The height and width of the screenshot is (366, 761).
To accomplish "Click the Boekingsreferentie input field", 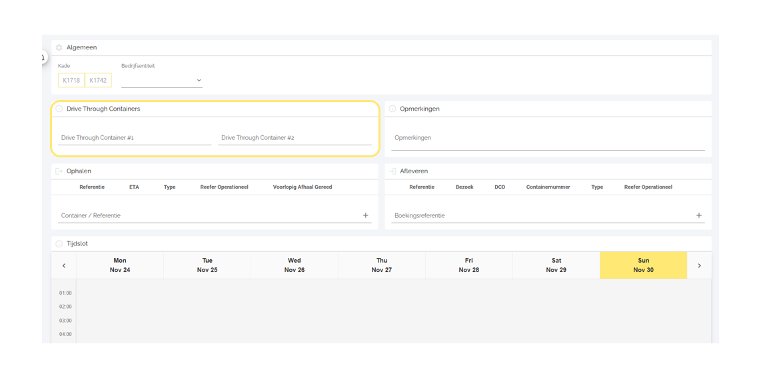I will pos(540,216).
